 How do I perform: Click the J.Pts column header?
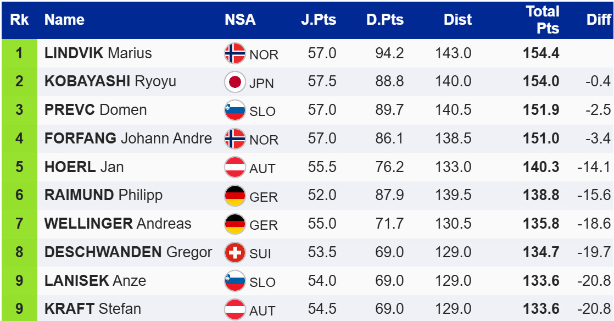click(319, 20)
